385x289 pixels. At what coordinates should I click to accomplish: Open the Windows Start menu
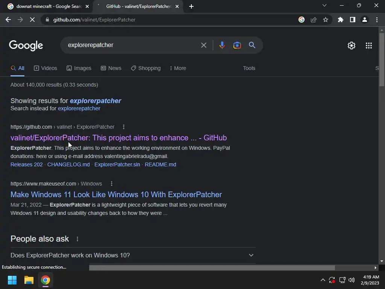(12, 280)
